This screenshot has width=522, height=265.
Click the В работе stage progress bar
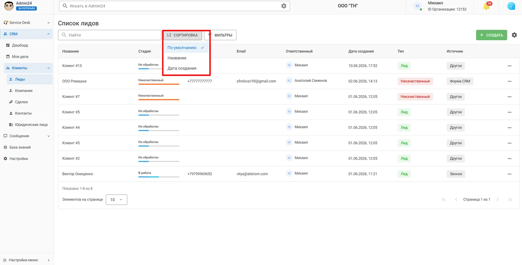[x=159, y=177]
